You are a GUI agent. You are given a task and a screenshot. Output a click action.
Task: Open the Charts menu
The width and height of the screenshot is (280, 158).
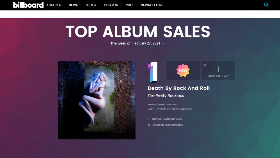[x=54, y=5]
